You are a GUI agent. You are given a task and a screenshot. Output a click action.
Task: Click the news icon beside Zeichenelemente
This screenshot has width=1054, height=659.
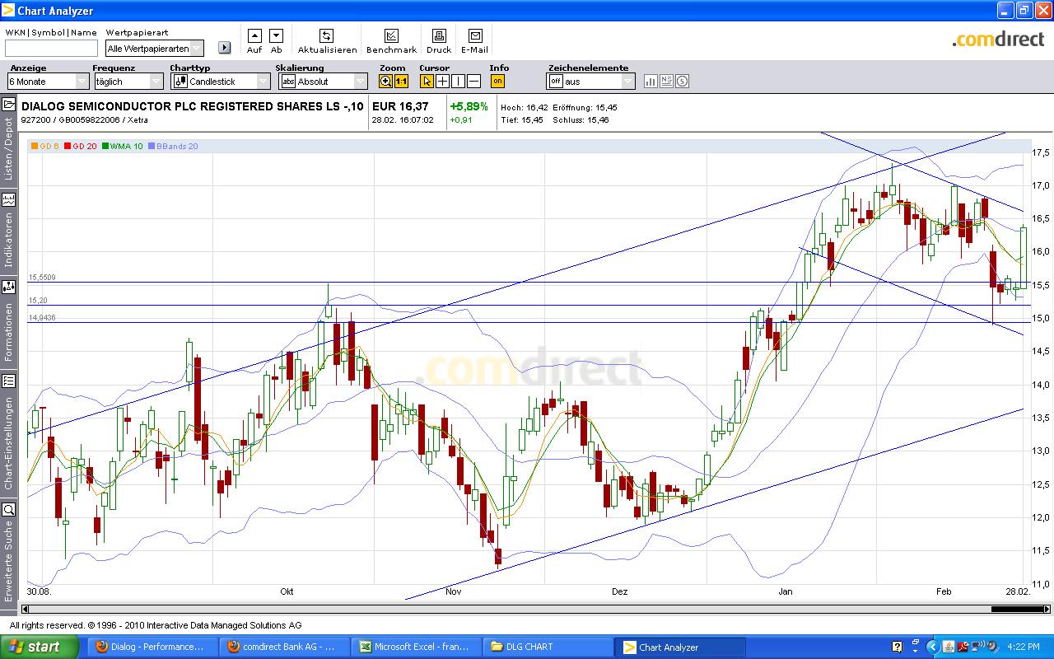click(666, 81)
